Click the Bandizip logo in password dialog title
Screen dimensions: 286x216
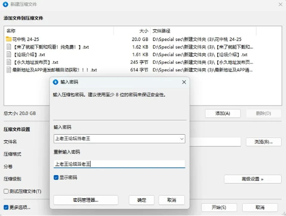[55, 82]
